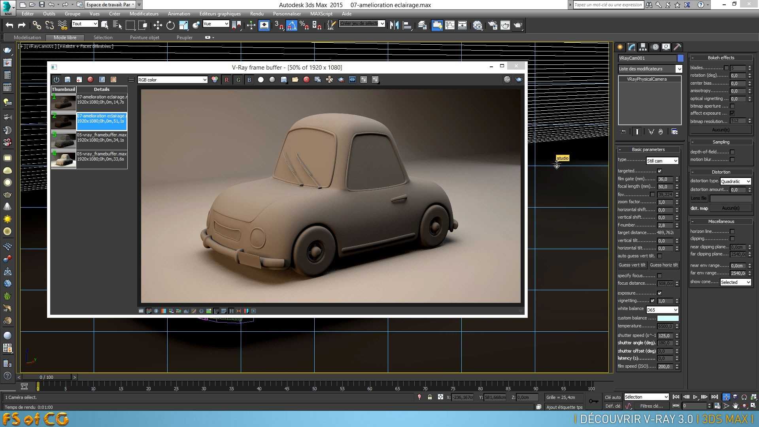The width and height of the screenshot is (759, 427).
Task: Toggle the targeted checkbox
Action: (659, 171)
